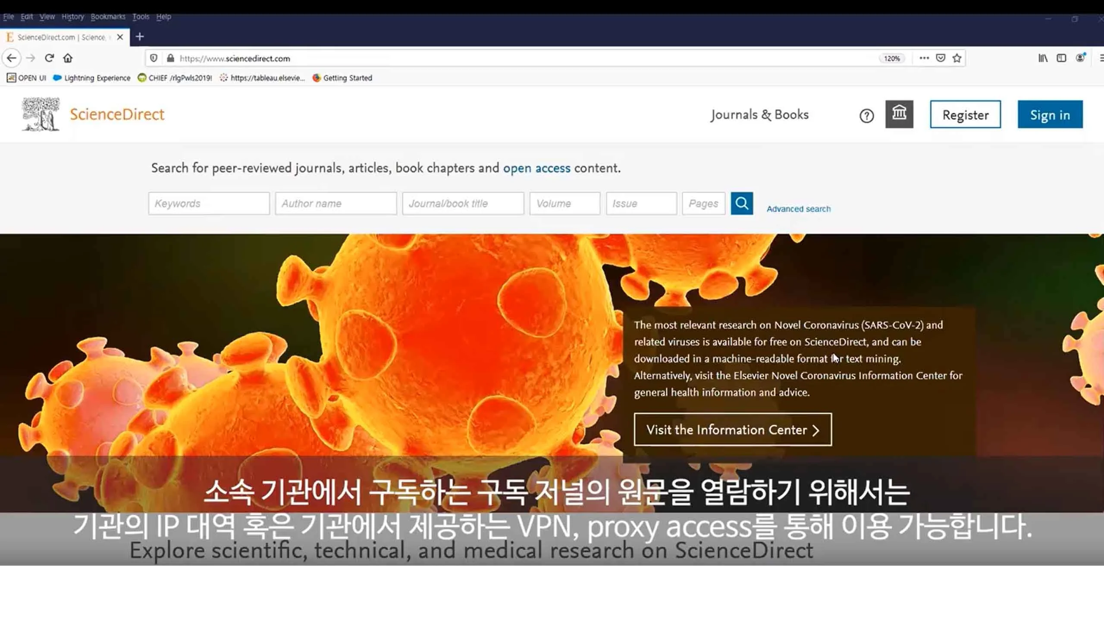Image resolution: width=1104 pixels, height=621 pixels.
Task: Bookmark this page with the star icon
Action: 957,57
